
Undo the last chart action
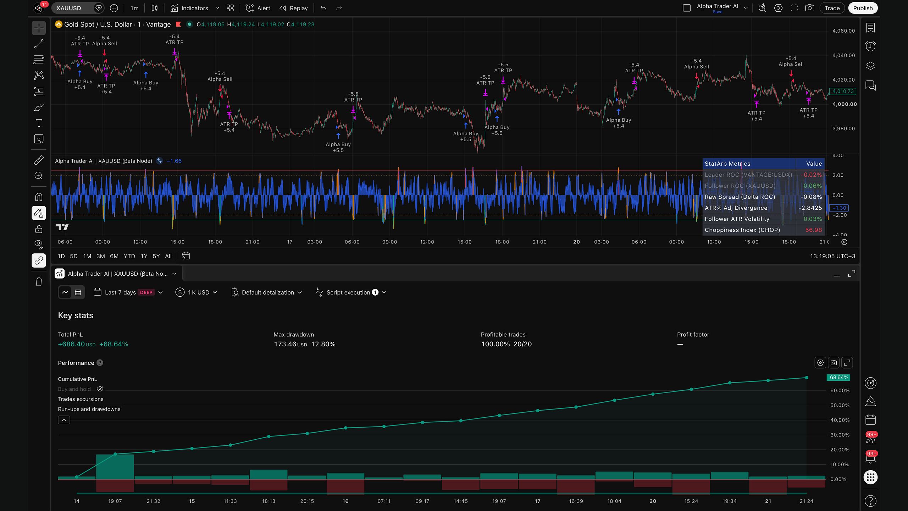tap(323, 8)
